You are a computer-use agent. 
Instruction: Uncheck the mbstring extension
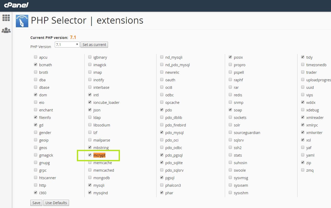(90, 147)
